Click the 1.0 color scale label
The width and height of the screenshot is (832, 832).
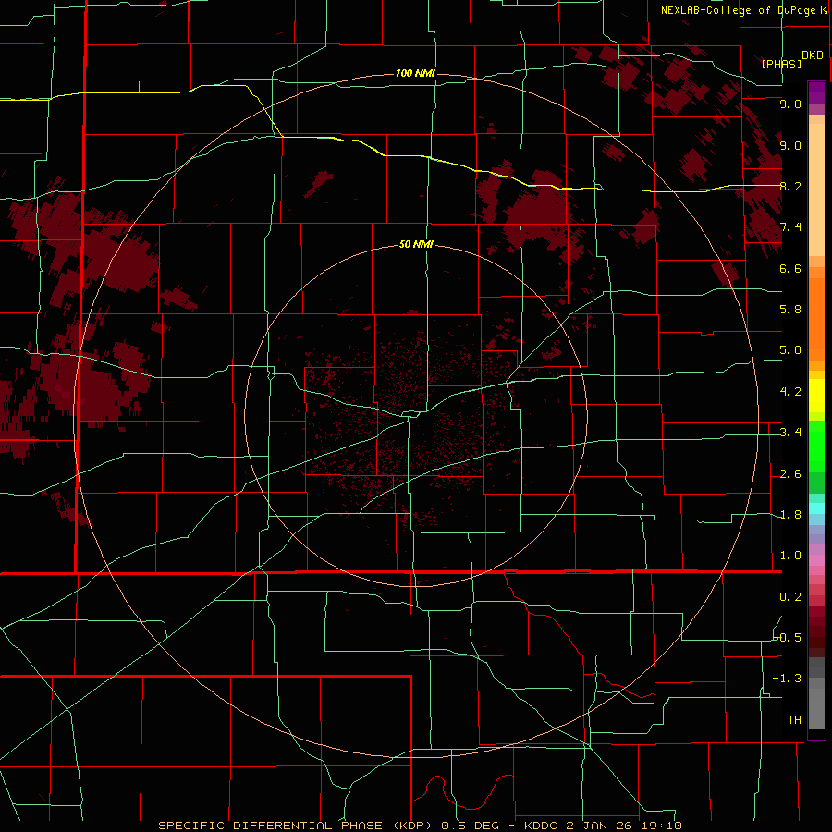tap(790, 556)
